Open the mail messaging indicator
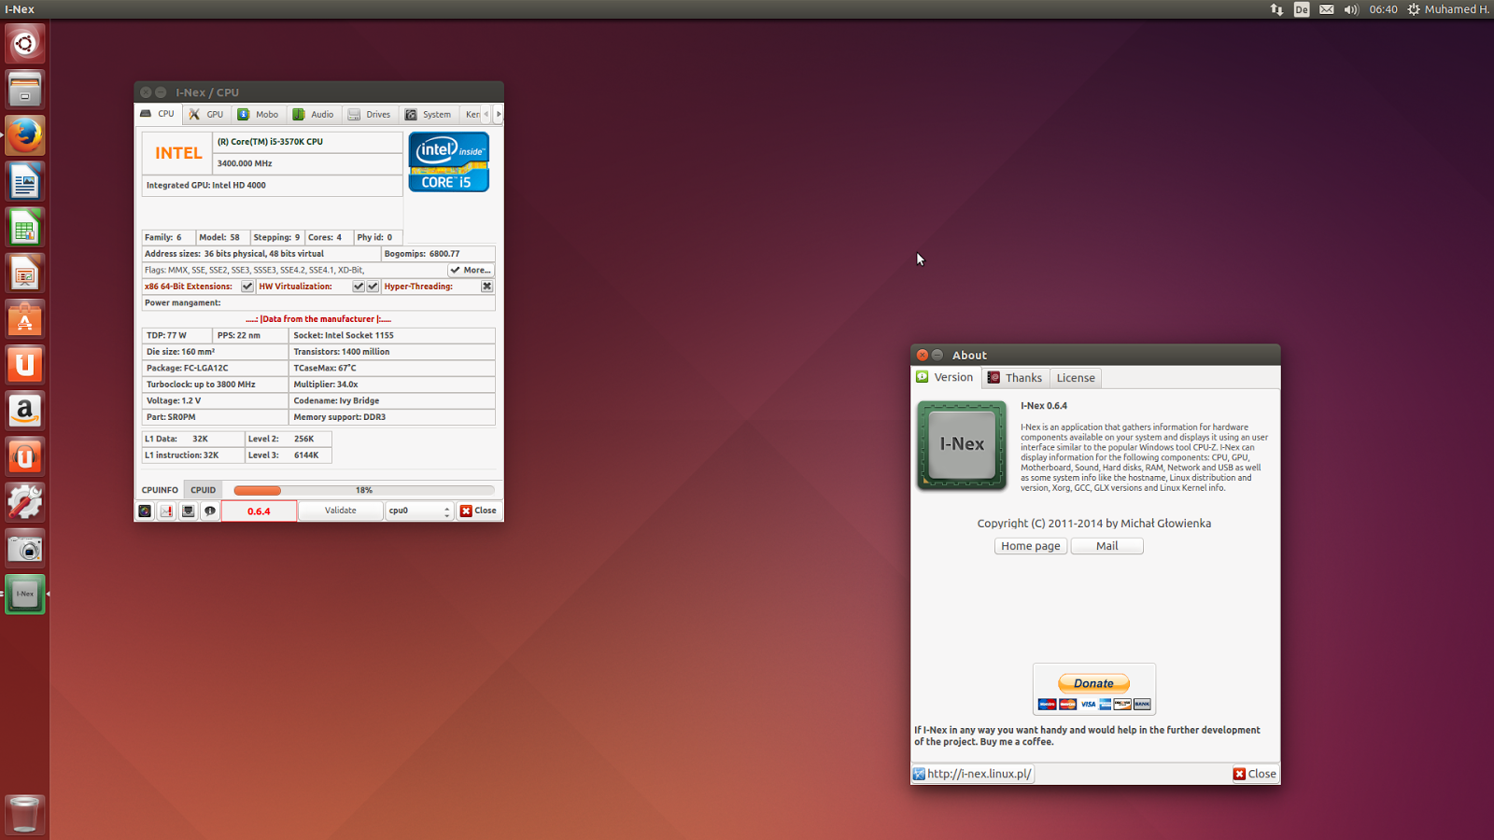The image size is (1494, 840). pos(1327,9)
